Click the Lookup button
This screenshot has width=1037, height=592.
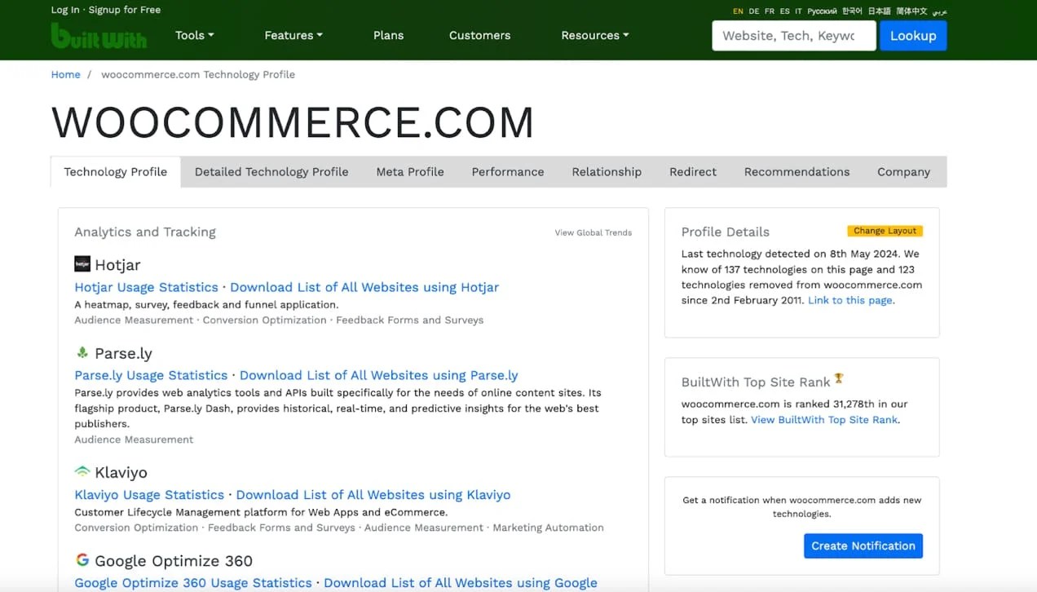tap(913, 36)
